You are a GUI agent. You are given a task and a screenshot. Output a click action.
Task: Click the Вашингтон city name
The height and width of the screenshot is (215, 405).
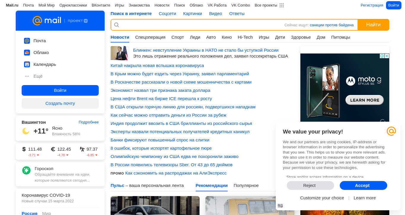[x=34, y=122]
